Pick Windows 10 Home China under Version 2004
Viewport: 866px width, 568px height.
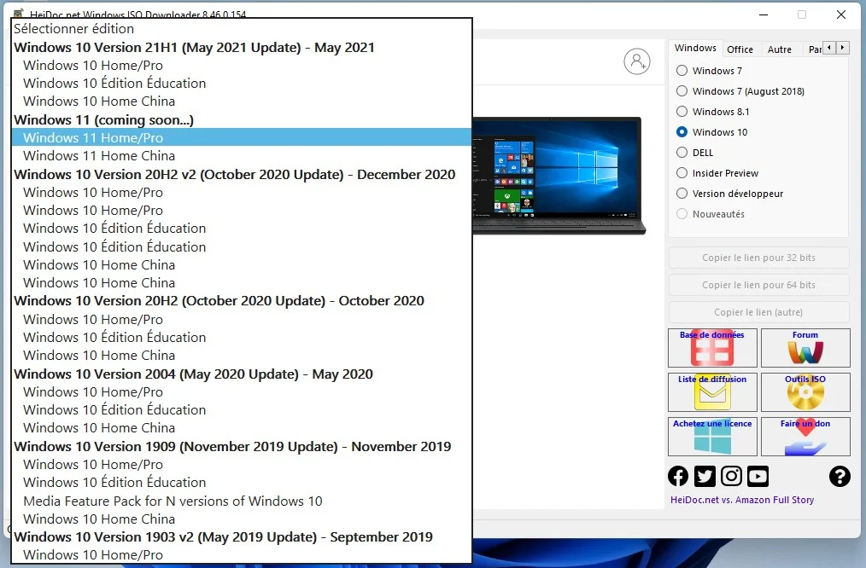click(x=242, y=428)
